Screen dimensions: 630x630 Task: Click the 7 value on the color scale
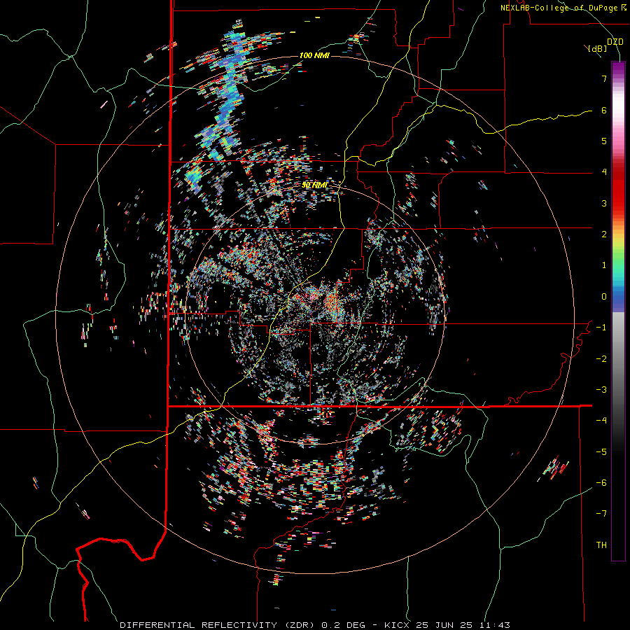(x=604, y=78)
